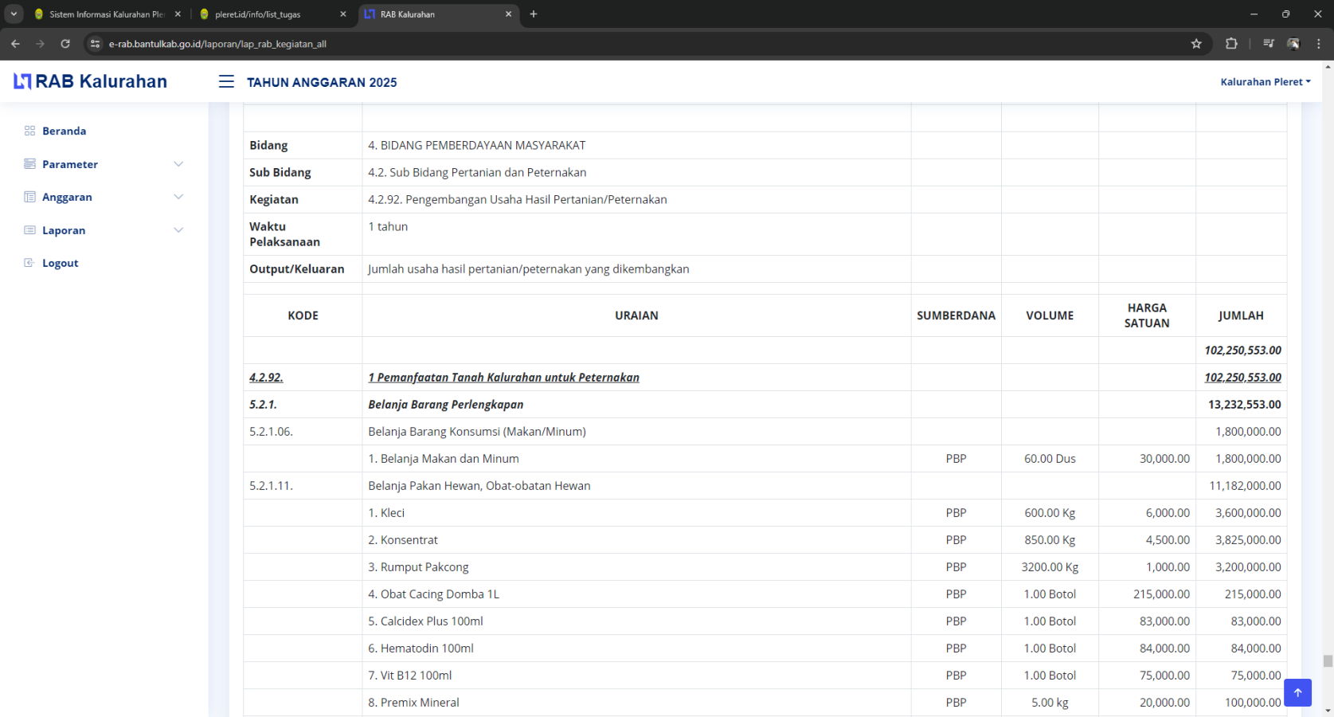Open the Kalurahan Pleret user dropdown
Screen dimensions: 1334x717
click(1265, 81)
